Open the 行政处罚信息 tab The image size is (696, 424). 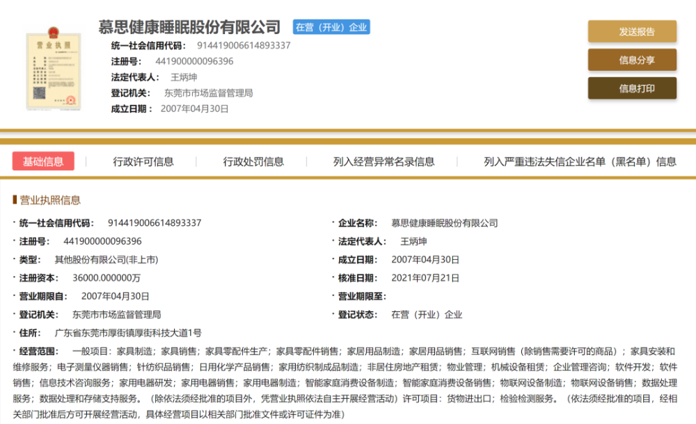pos(253,161)
